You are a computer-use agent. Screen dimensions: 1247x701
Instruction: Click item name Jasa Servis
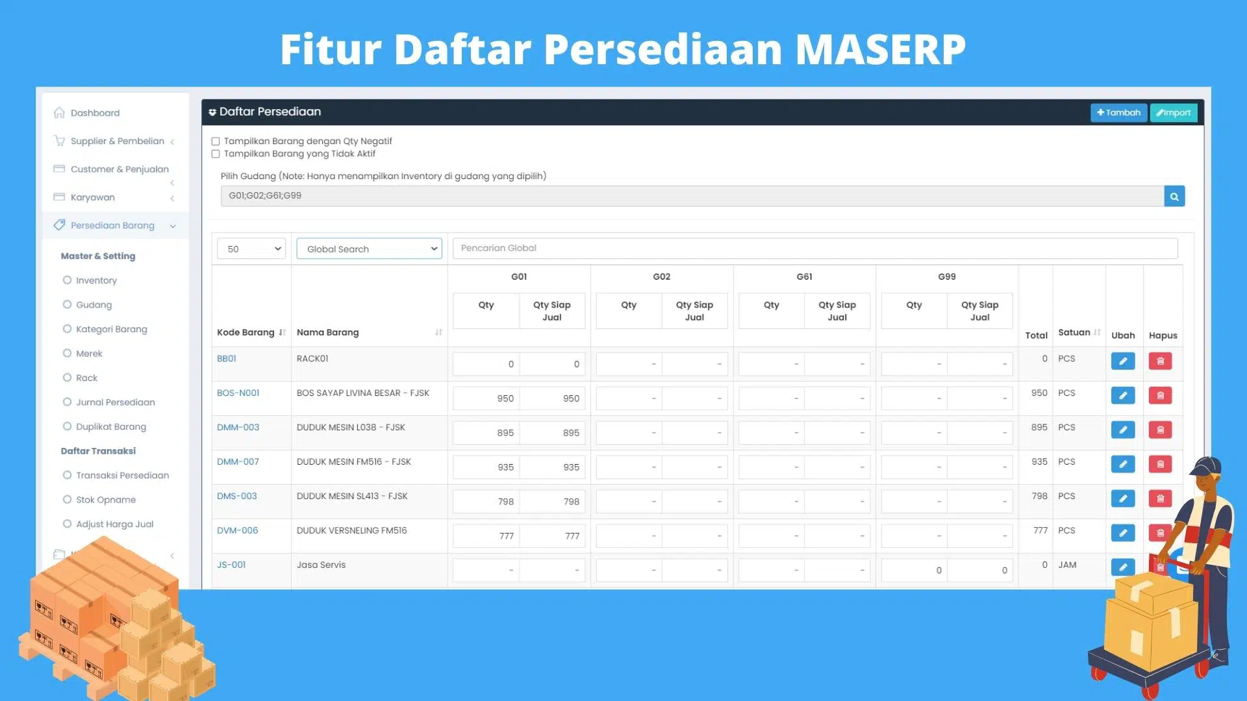[321, 565]
